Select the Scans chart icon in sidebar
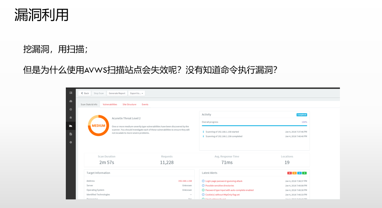 tap(71, 126)
